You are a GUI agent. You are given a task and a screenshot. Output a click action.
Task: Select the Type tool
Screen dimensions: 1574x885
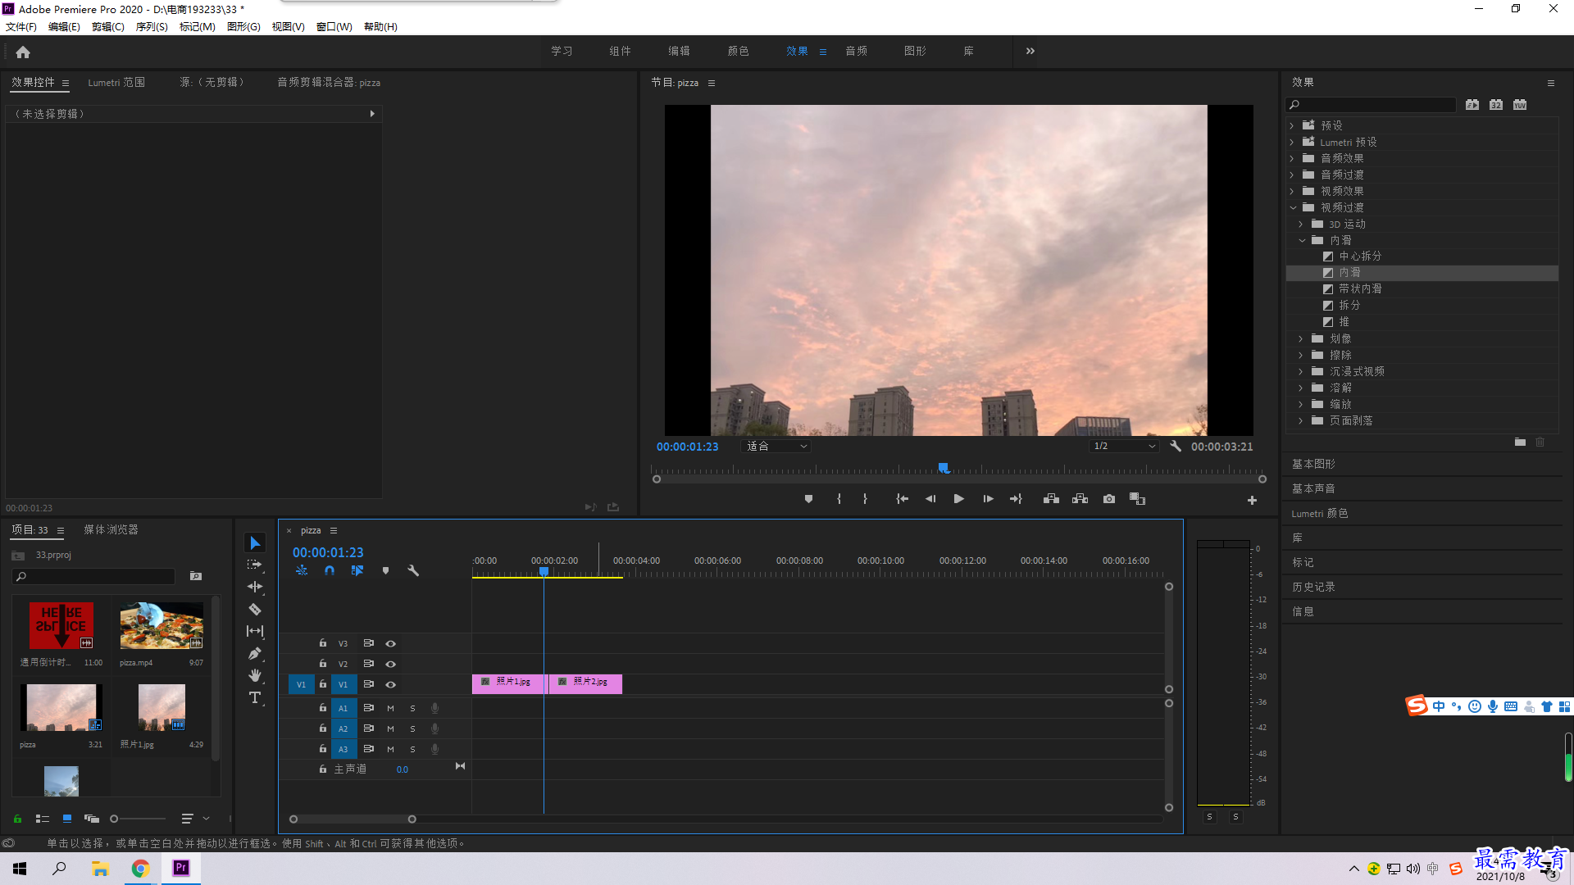point(255,697)
